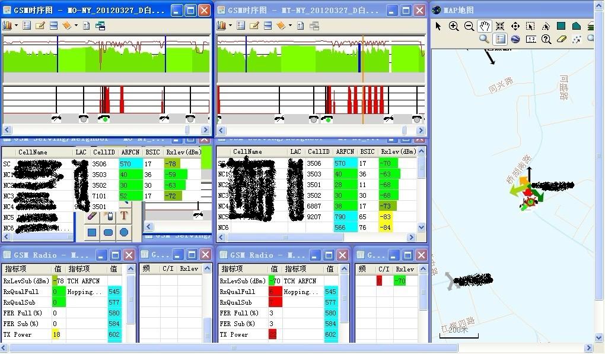The image size is (605, 354).
Task: Click the text T tool in paint palette
Action: point(124,216)
